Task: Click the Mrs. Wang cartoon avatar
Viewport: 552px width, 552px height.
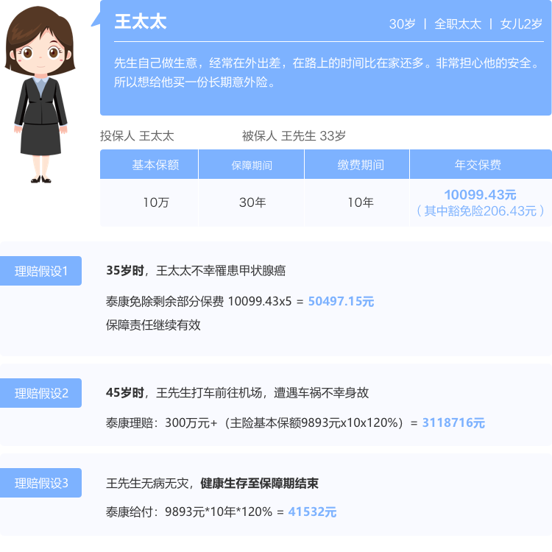Action: [40, 94]
